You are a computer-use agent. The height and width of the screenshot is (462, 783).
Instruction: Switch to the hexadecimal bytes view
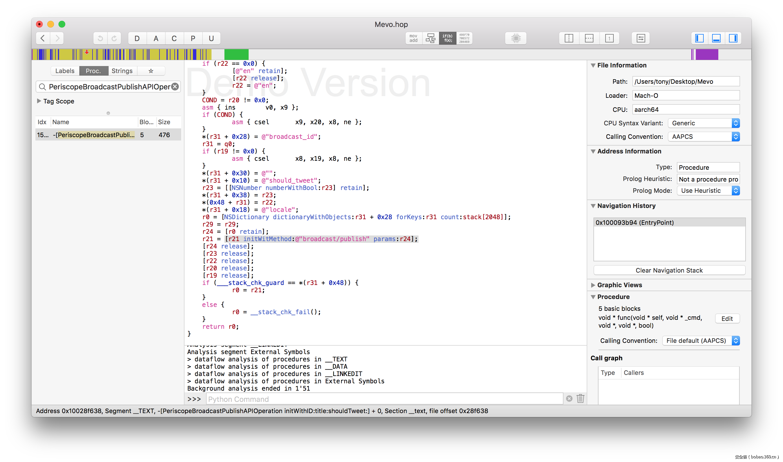pos(464,38)
